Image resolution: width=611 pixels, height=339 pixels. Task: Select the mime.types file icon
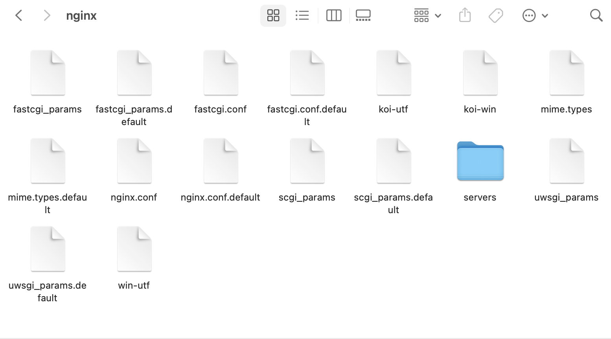coord(567,73)
